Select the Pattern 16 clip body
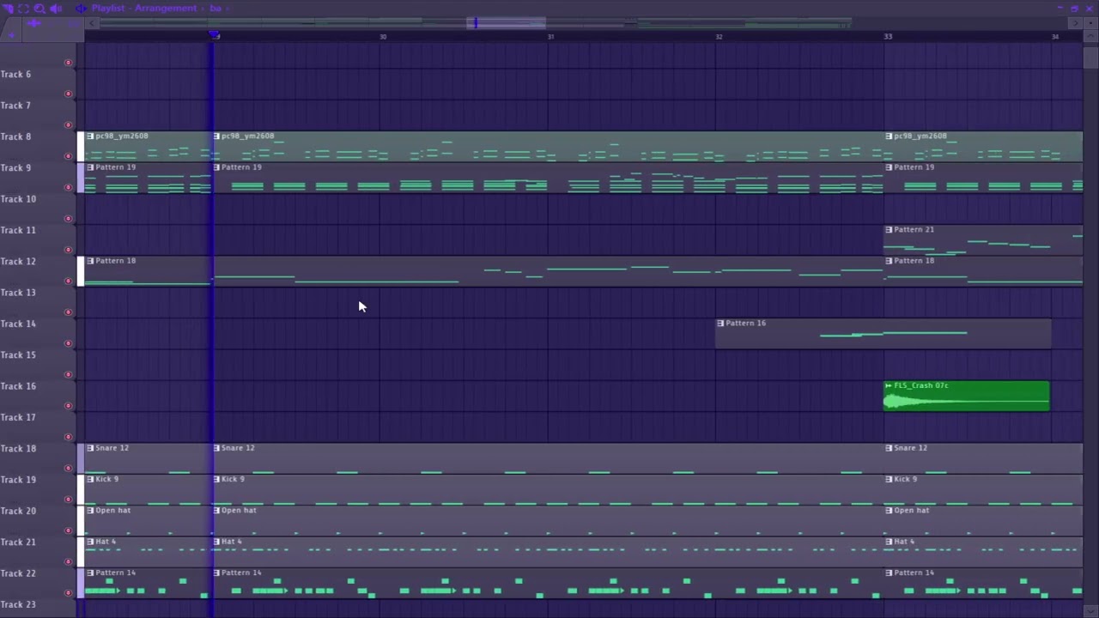Viewport: 1099px width, 618px height. [883, 334]
